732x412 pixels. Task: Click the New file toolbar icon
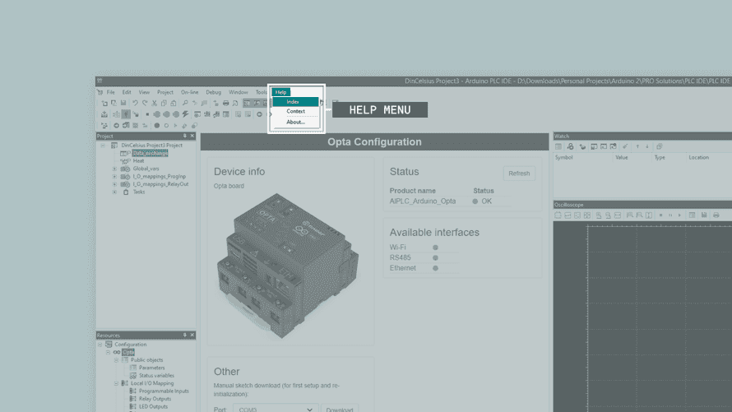104,103
